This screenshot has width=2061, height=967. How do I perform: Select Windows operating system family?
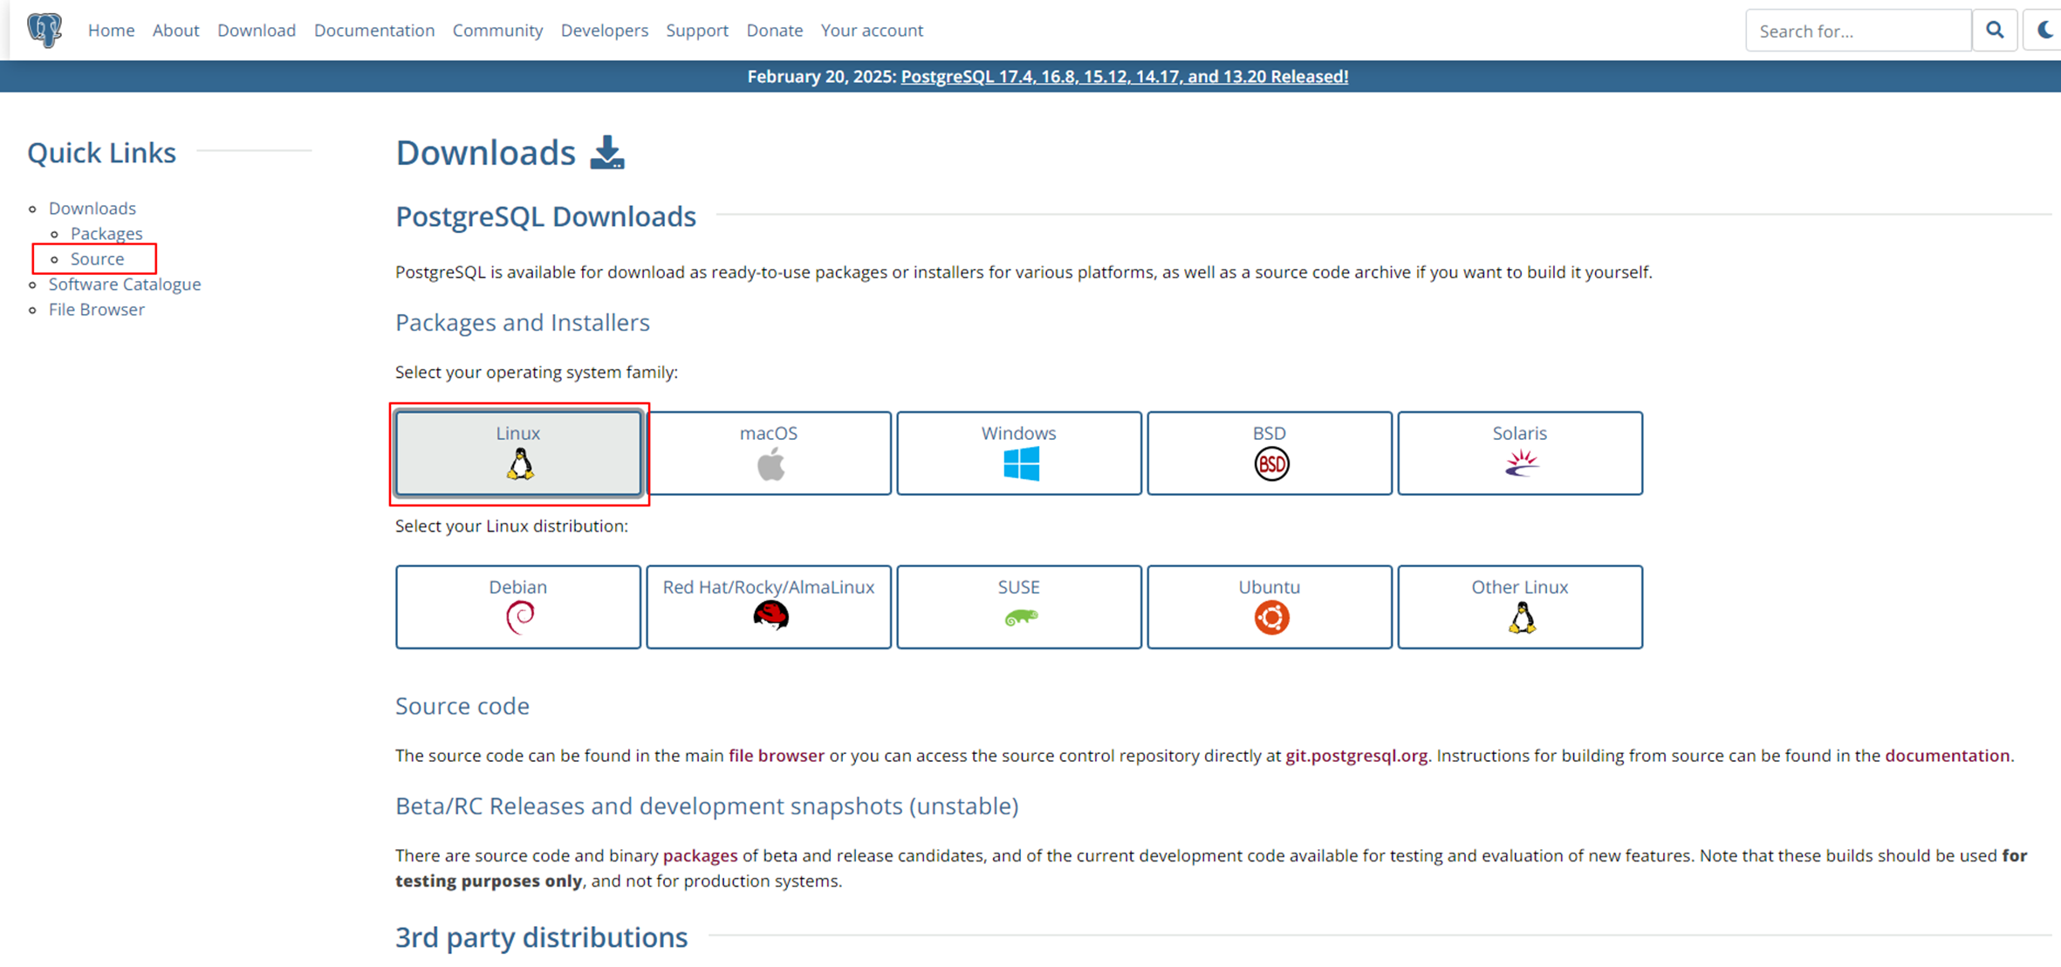[1018, 453]
